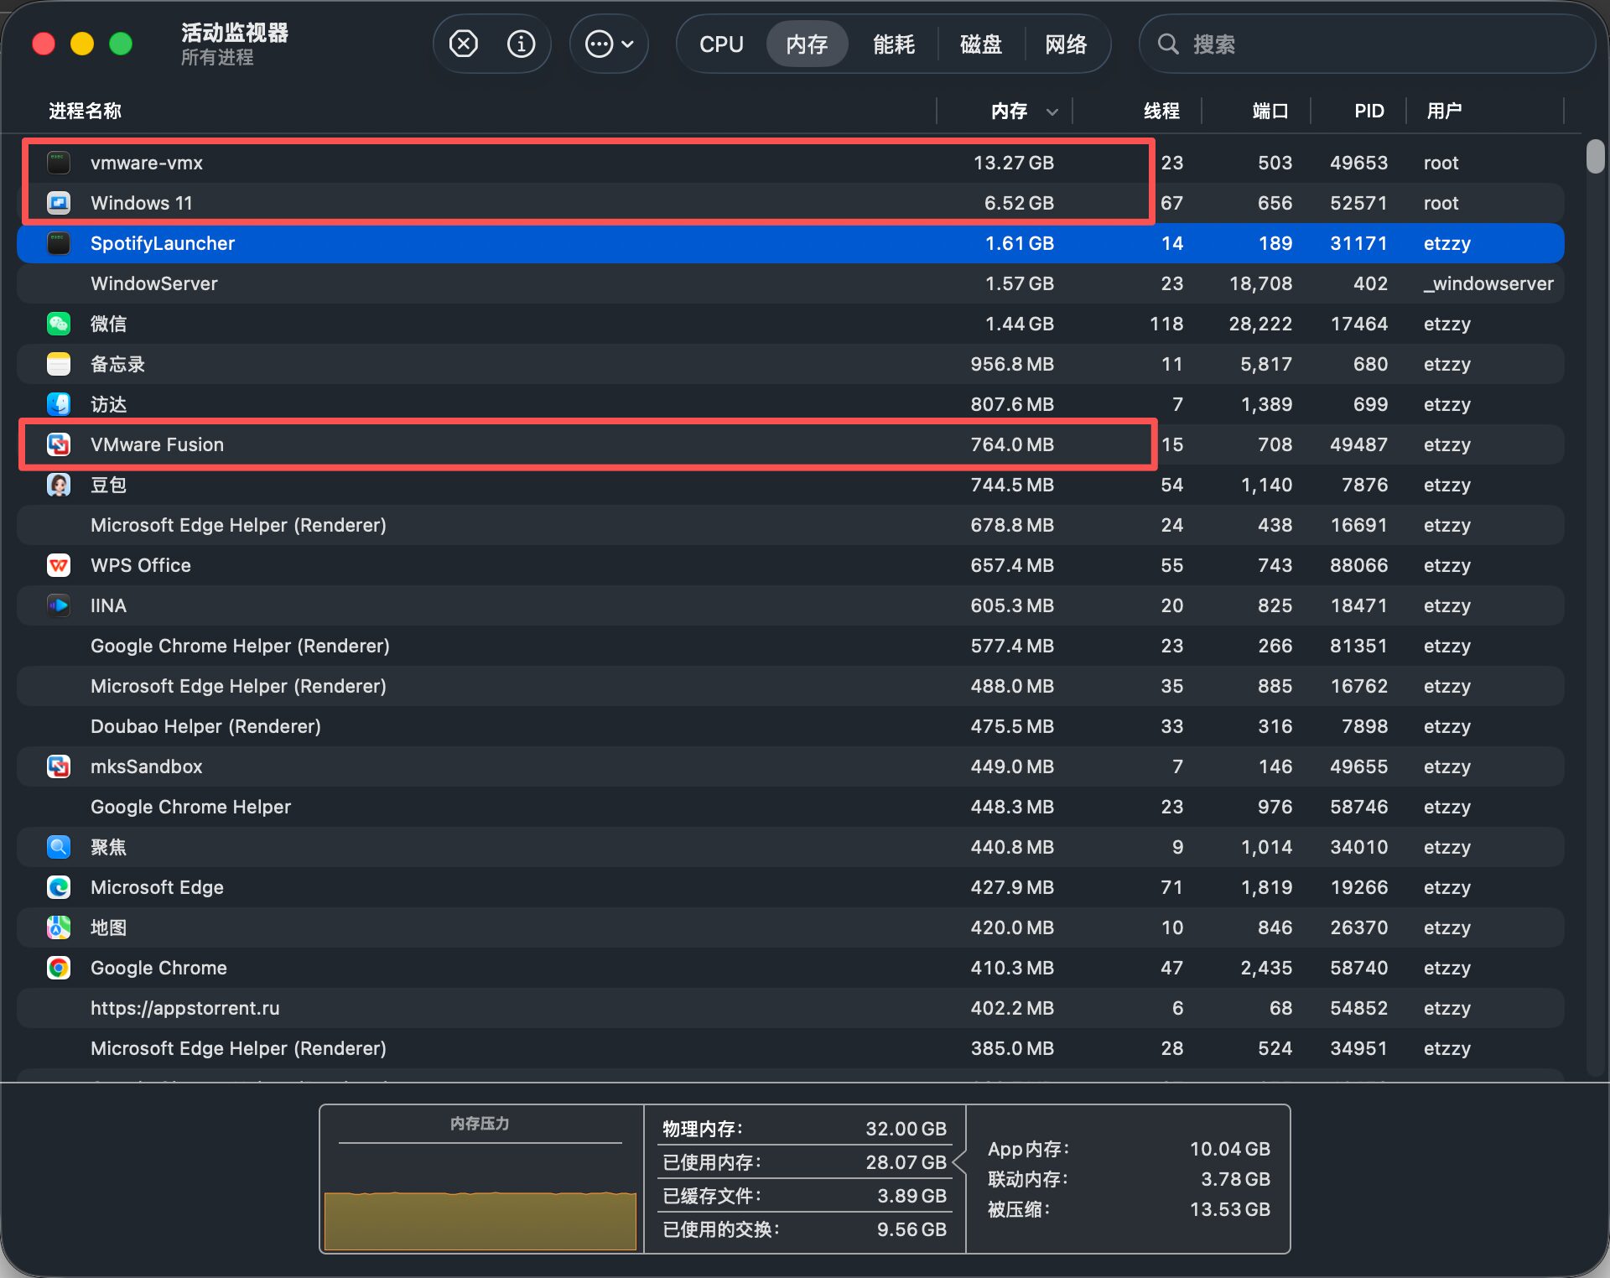The width and height of the screenshot is (1610, 1278).
Task: Select the https://appstorrent.ru process row
Action: tap(503, 1008)
